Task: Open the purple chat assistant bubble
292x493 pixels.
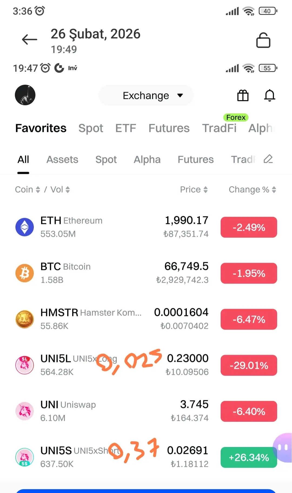Action: click(x=283, y=448)
